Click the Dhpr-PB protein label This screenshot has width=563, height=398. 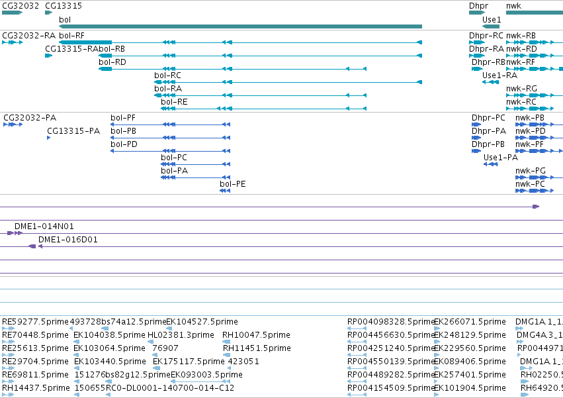488,144
